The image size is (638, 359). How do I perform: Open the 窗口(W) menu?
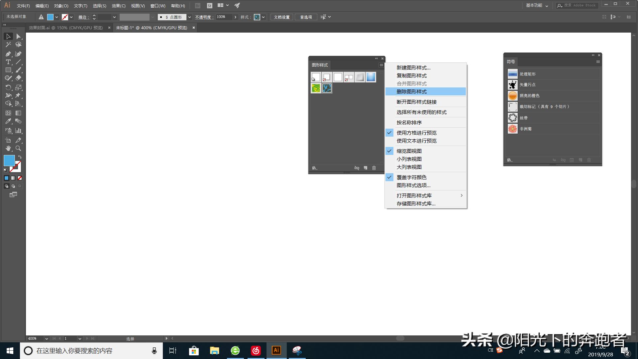click(x=158, y=6)
